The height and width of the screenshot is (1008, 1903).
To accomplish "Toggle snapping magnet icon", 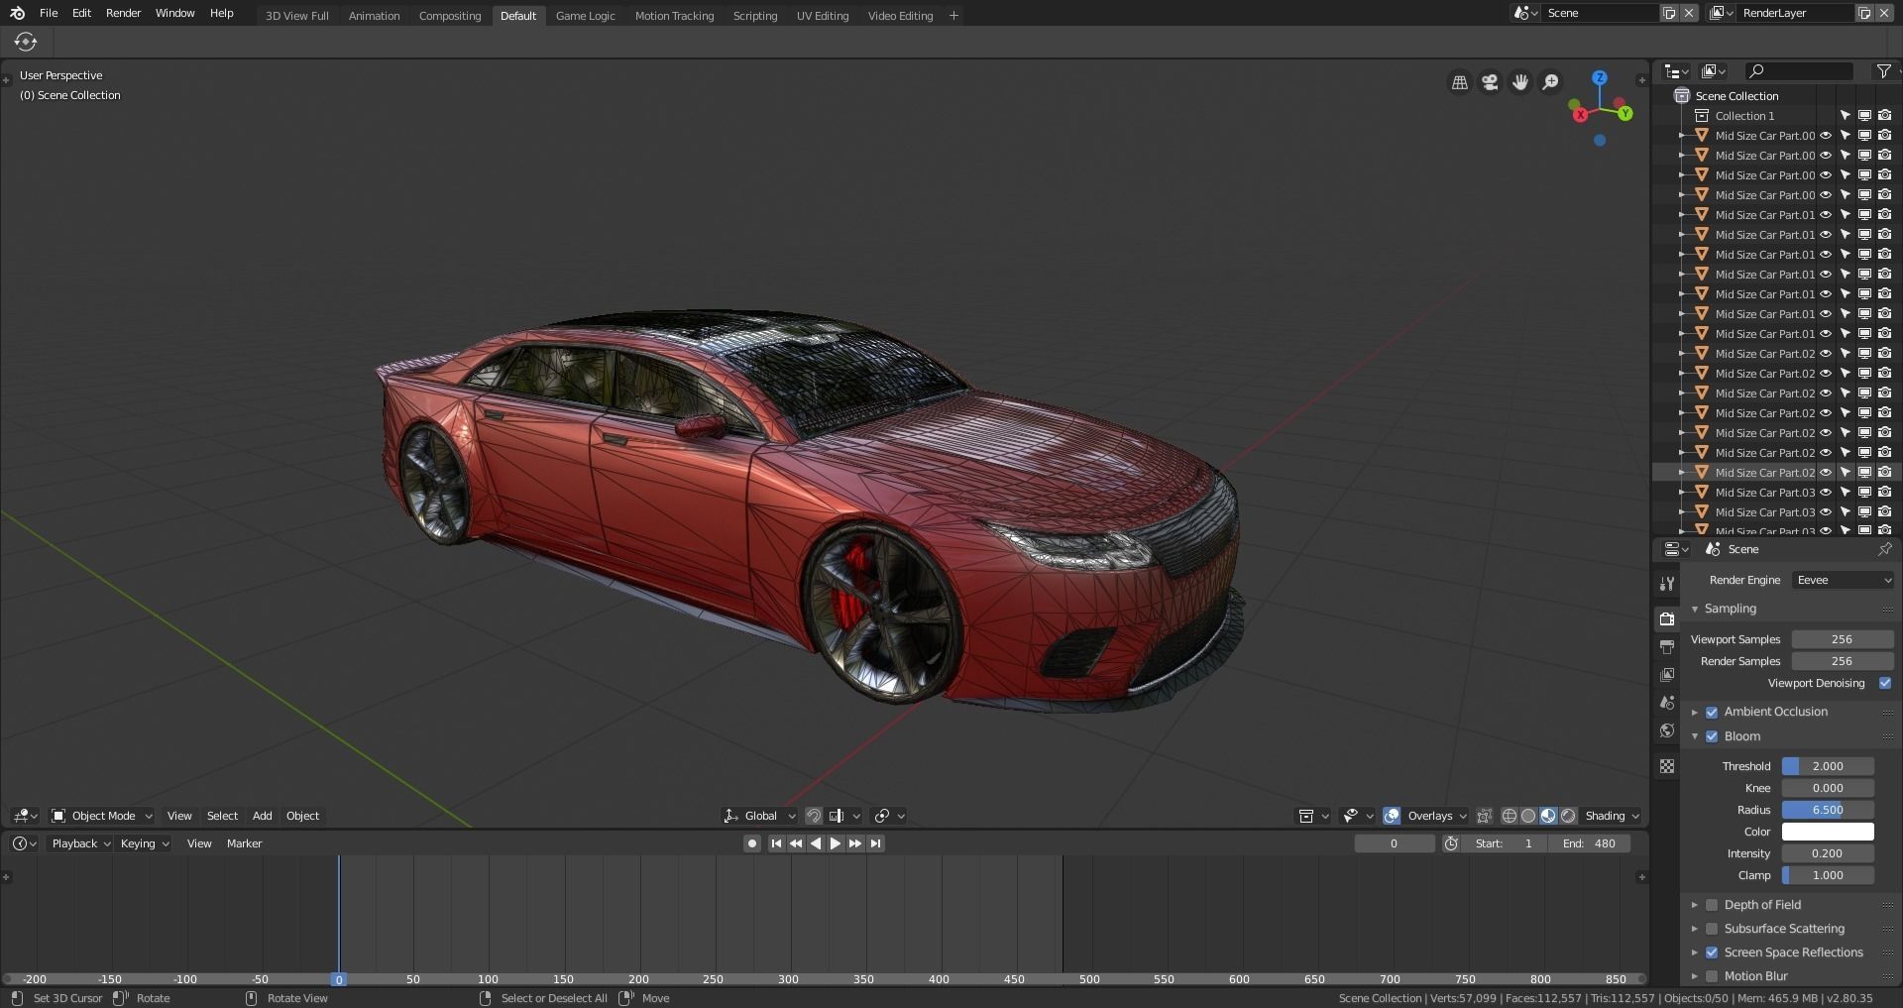I will tap(813, 816).
